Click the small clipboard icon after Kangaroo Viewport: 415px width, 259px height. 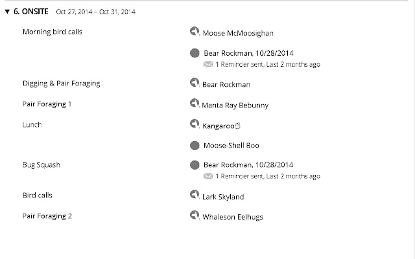pos(238,126)
